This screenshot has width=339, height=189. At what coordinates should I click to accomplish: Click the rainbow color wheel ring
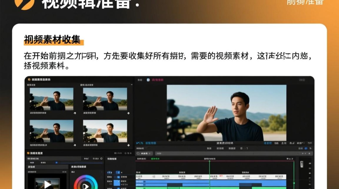pos(86,182)
